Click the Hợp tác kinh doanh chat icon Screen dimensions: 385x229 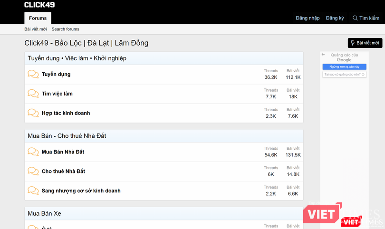pyautogui.click(x=33, y=113)
